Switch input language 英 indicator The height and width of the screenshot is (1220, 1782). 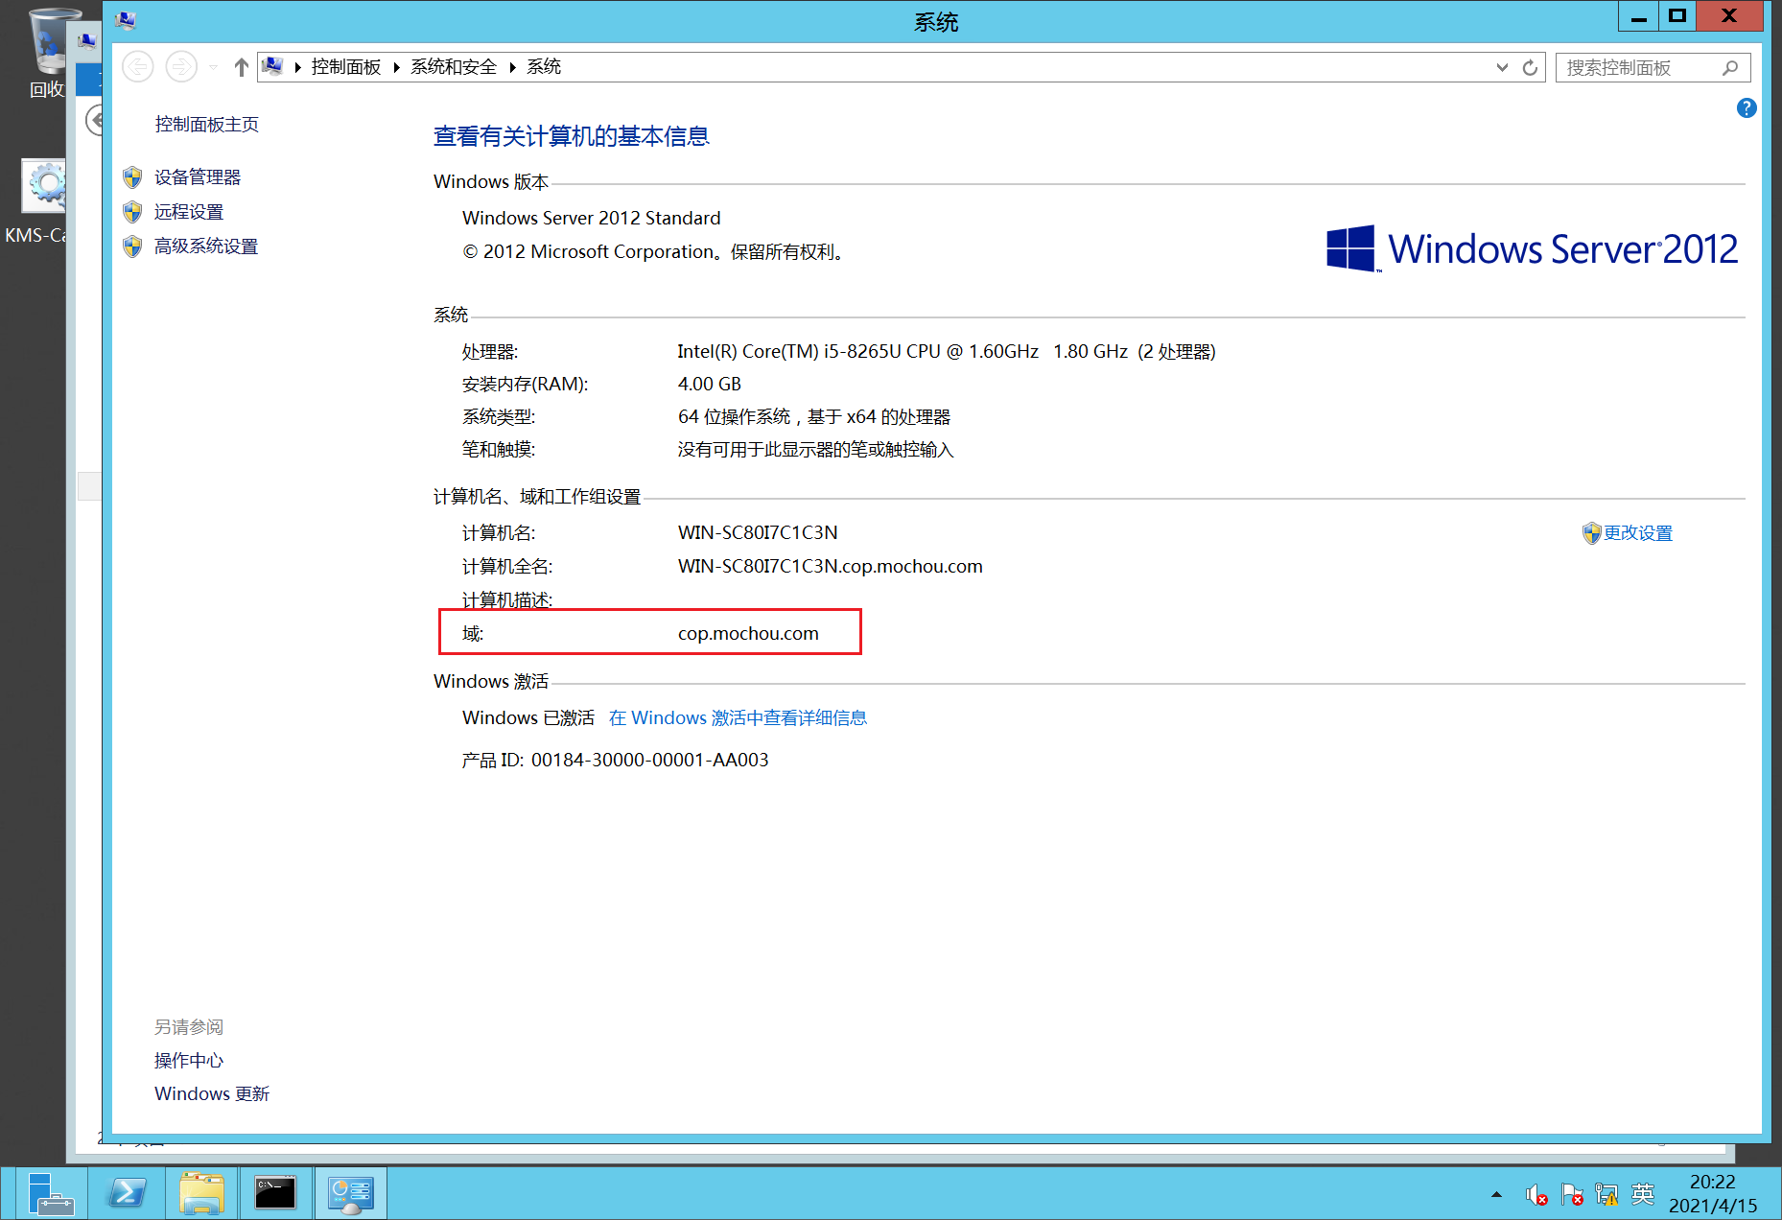coord(1643,1194)
